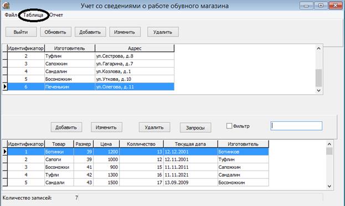Click row selector of Туфлин row
Image resolution: width=345 pixels, height=206 pixels.
pyautogui.click(x=5, y=56)
